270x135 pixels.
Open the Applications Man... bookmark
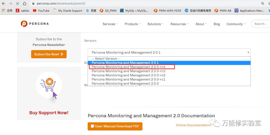click(249, 10)
